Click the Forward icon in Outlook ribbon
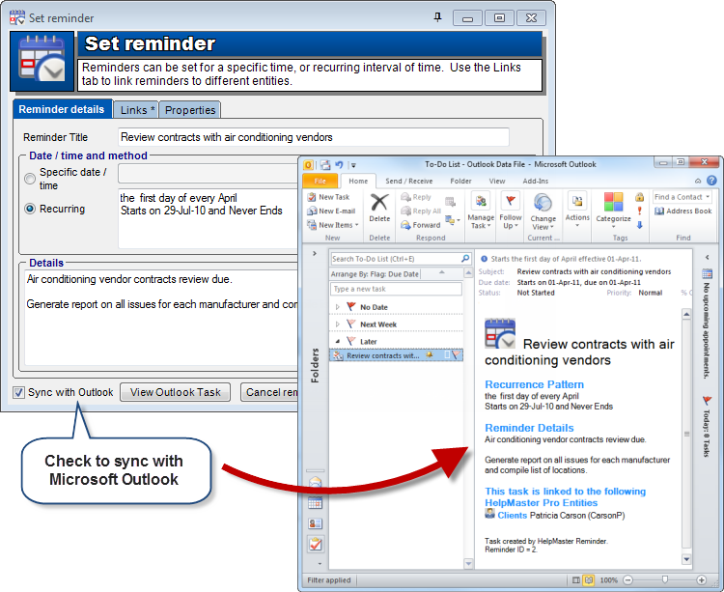This screenshot has height=592, width=724. pyautogui.click(x=405, y=225)
